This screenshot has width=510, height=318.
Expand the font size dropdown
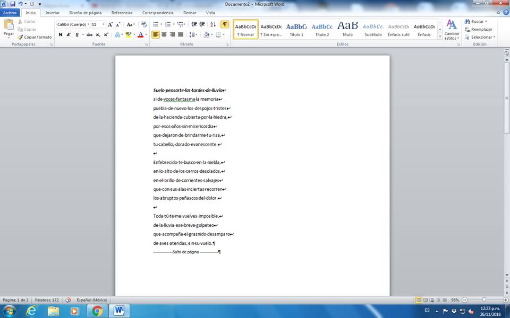pyautogui.click(x=104, y=24)
